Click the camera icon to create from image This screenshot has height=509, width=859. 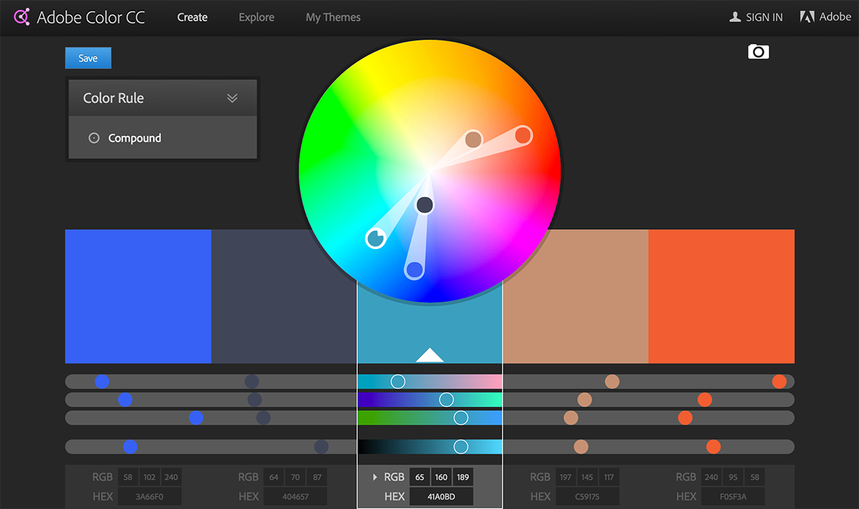[758, 51]
